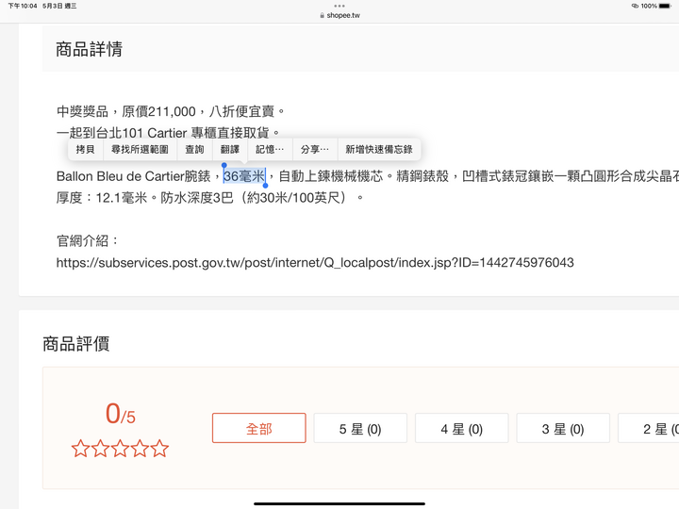Choose 新增快速備忘錄 from popup
Image resolution: width=679 pixels, height=509 pixels.
click(x=379, y=149)
